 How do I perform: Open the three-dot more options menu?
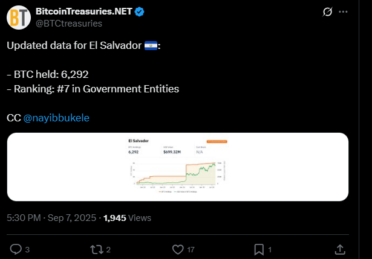coord(344,12)
